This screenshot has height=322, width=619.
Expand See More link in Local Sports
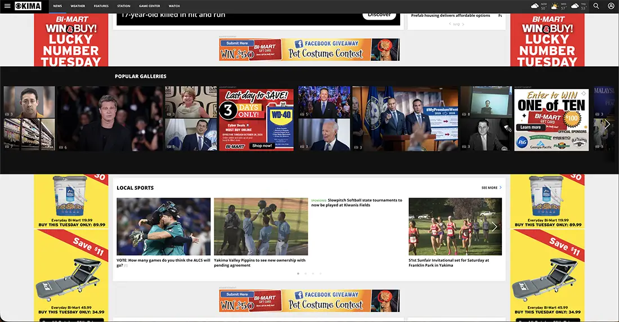491,187
